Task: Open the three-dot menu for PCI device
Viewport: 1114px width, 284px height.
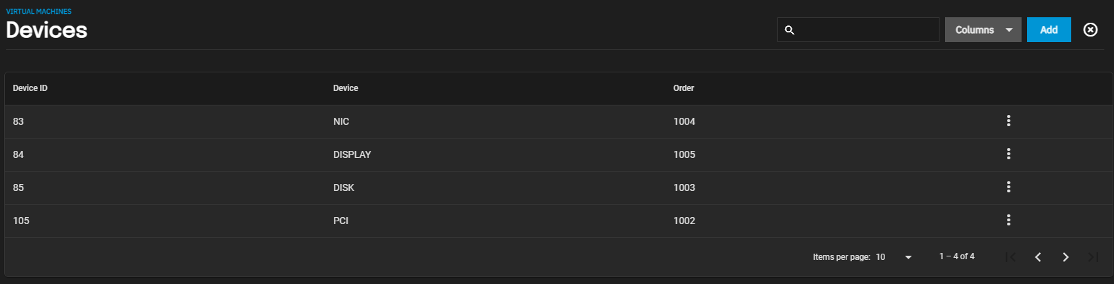Action: click(1008, 221)
